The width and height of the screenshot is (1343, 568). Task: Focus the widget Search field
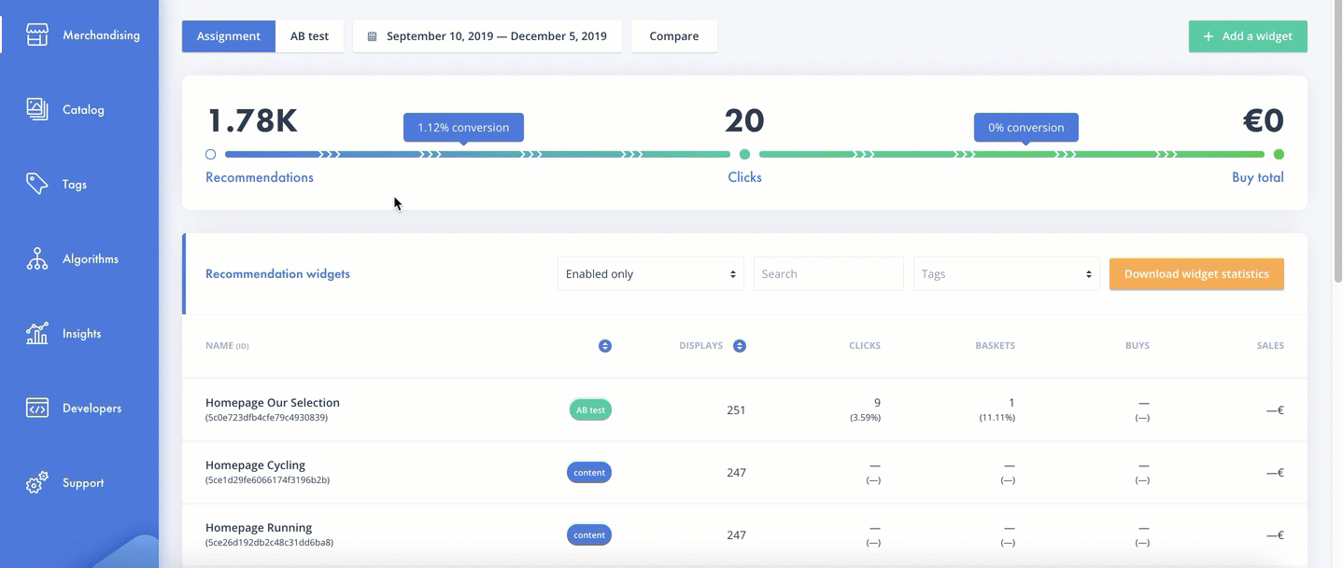click(828, 274)
